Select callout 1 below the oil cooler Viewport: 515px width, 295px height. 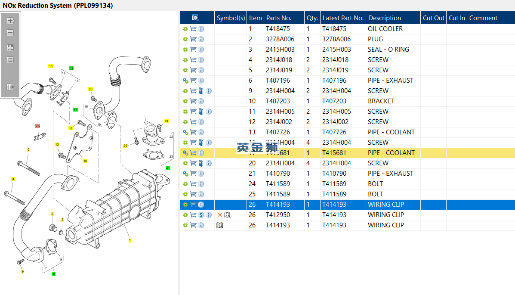click(130, 240)
